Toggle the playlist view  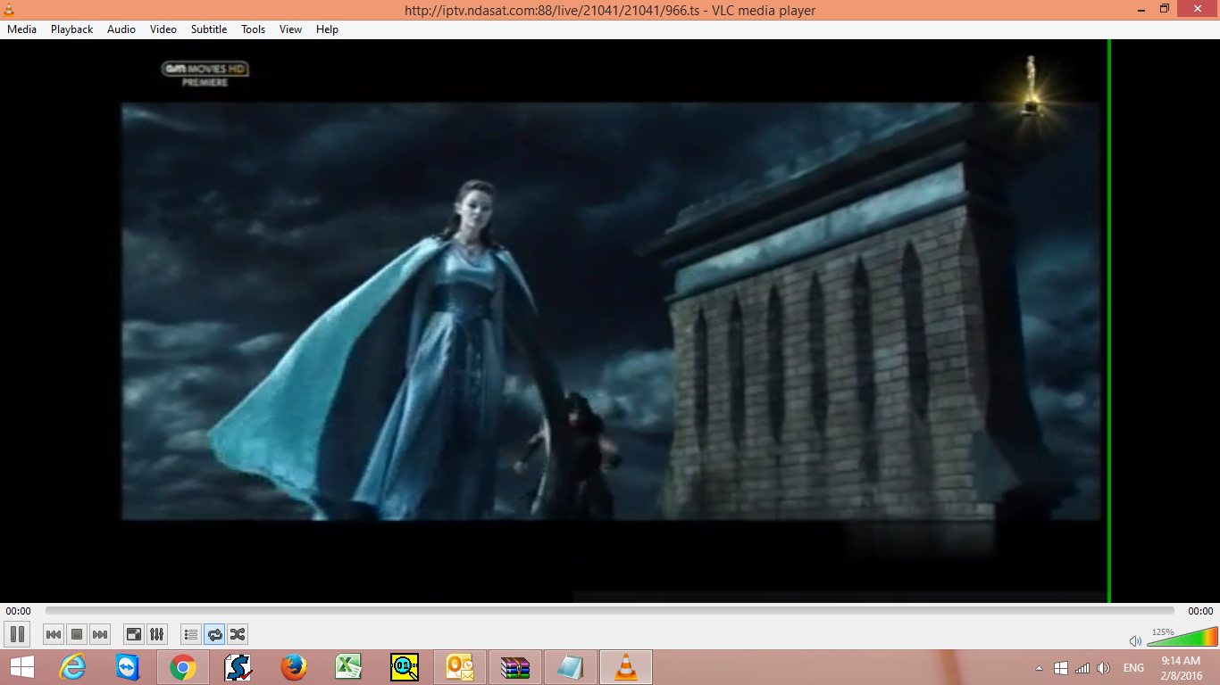point(190,634)
